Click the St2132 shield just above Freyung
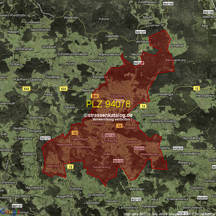 (110, 135)
